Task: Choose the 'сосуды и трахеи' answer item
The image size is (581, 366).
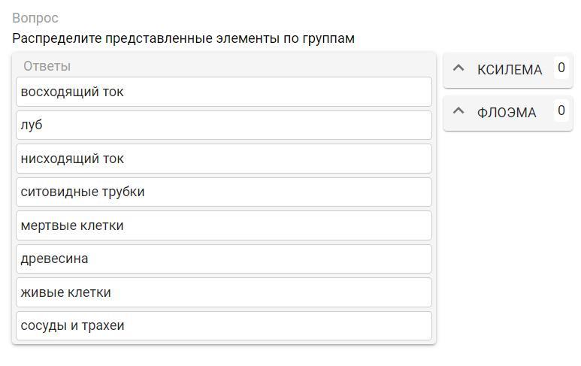Action: click(72, 325)
